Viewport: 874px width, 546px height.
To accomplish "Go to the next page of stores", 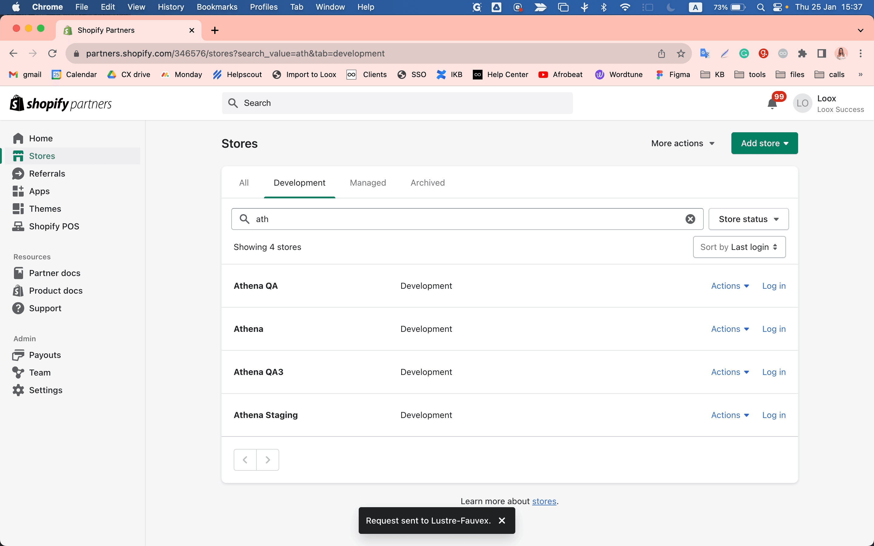I will (268, 460).
